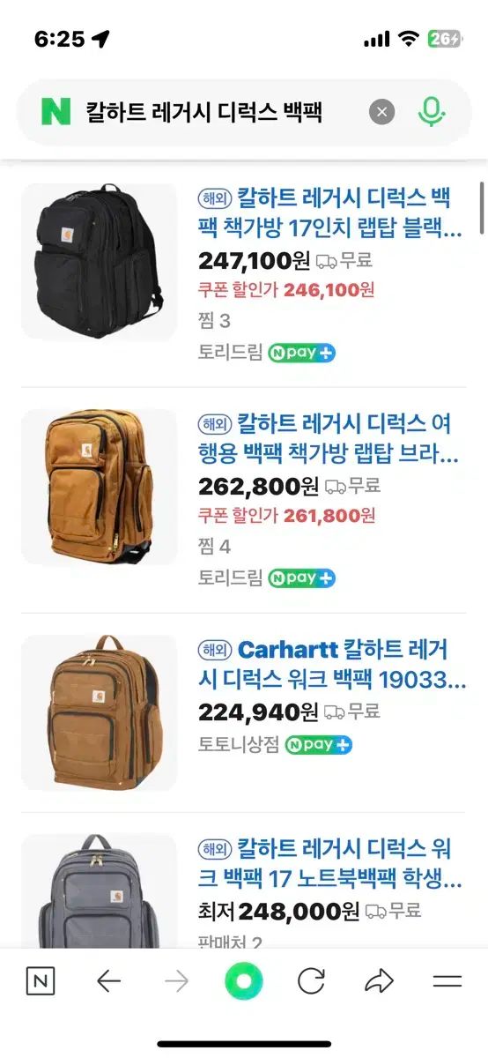
Task: Tap the Npay+ badge next to first 토리드림
Action: pos(302,353)
